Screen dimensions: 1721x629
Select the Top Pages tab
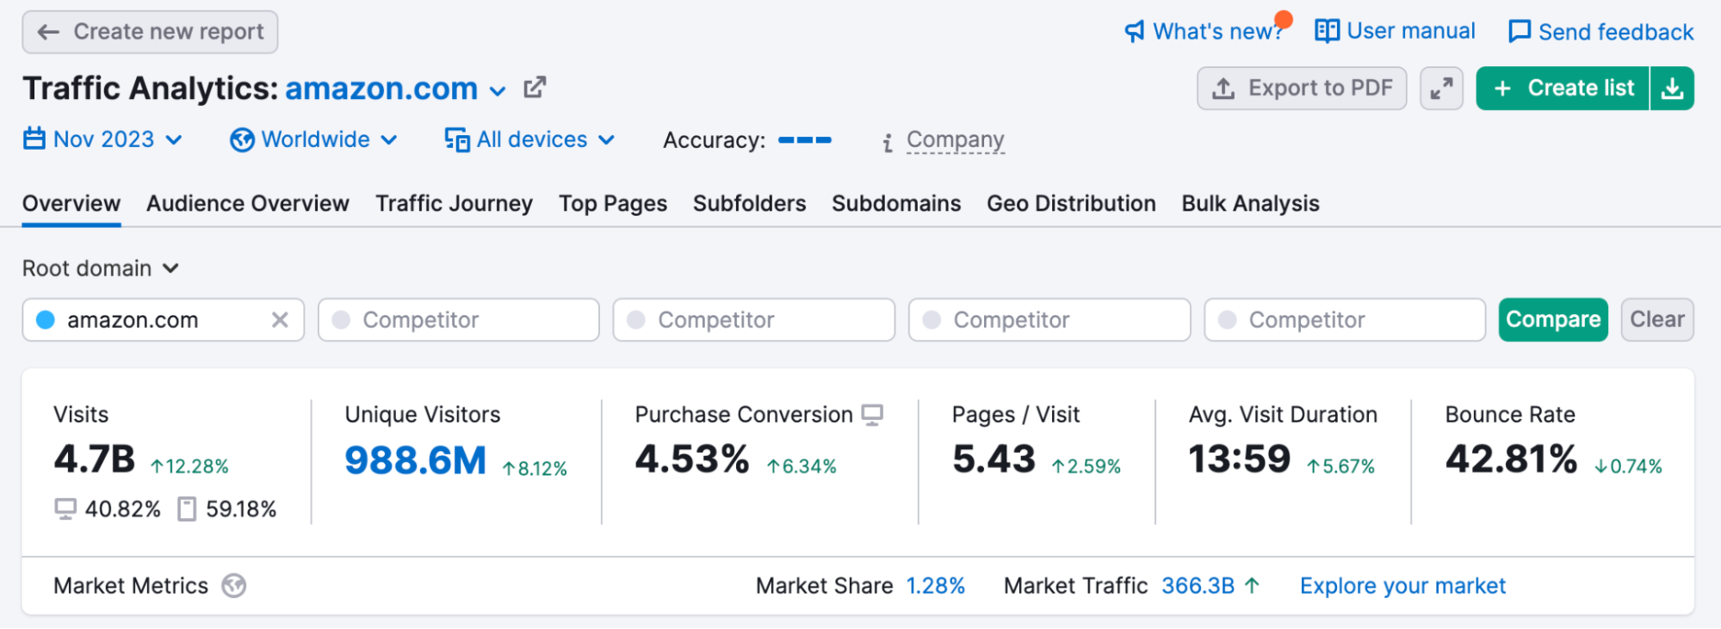coord(613,204)
